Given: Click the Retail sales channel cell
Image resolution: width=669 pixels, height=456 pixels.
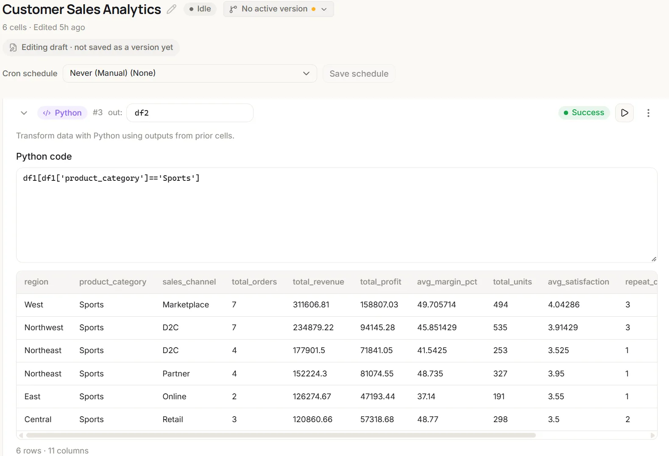Looking at the screenshot, I should [x=173, y=420].
